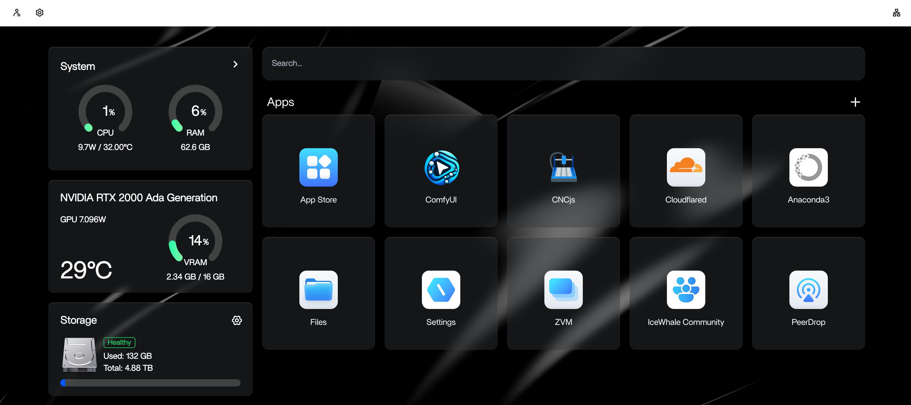Click the 9.7W / 32.00°C reading
This screenshot has width=911, height=405.
tap(105, 147)
